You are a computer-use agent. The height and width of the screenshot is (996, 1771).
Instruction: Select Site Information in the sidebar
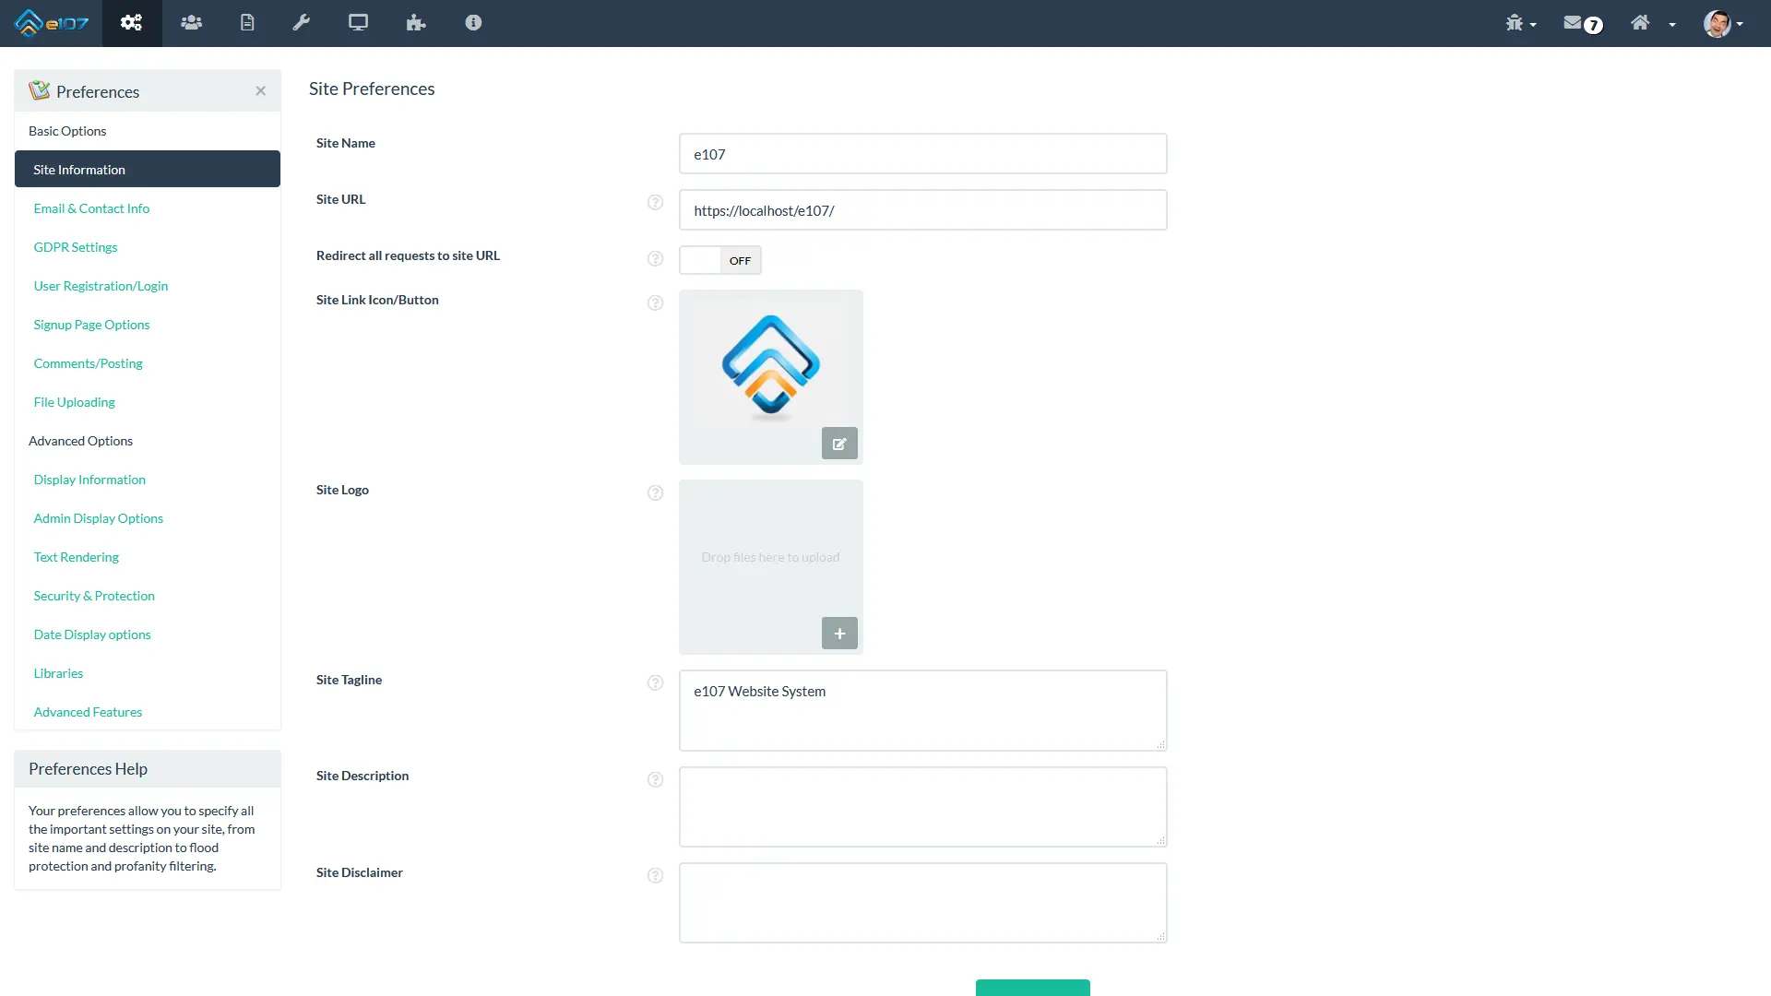[148, 170]
